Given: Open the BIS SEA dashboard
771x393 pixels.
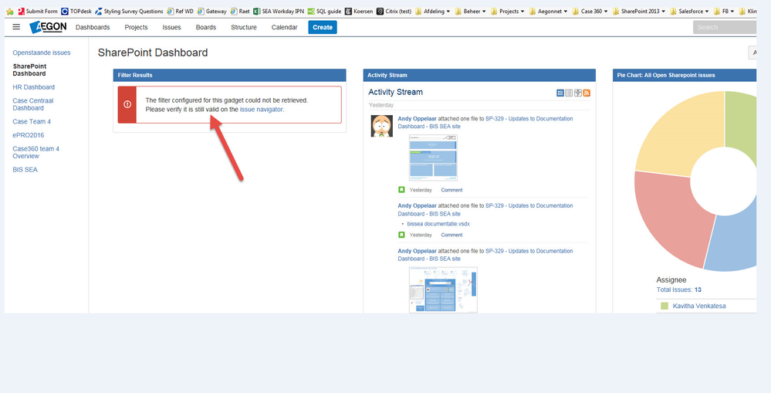Looking at the screenshot, I should click(x=25, y=169).
